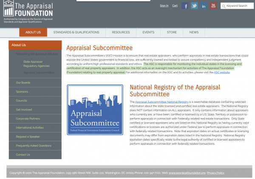This screenshot has height=179, width=255.
Task: Visit www.appraisalfoundation.org footer link
Action: (187, 173)
